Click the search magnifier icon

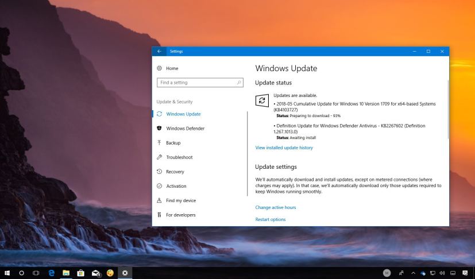239,83
